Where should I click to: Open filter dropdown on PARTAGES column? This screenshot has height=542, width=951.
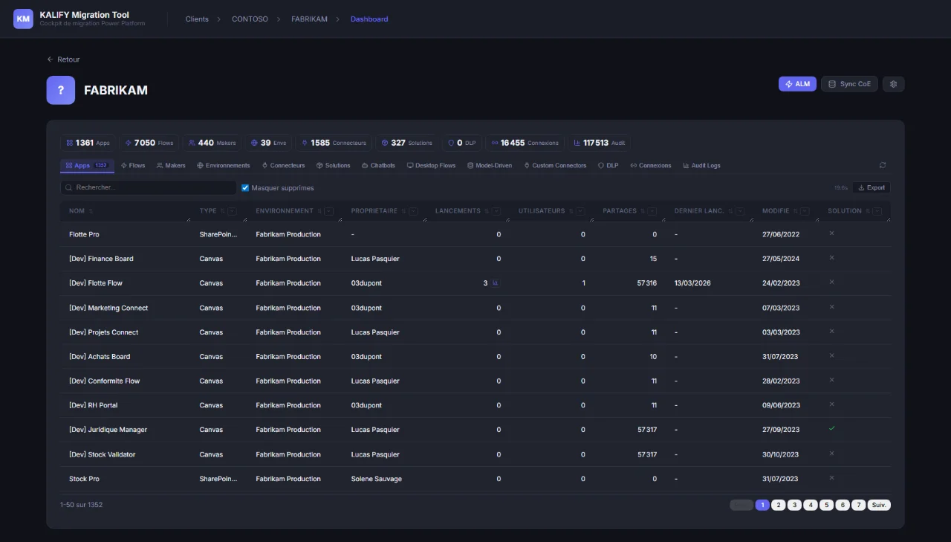coord(652,211)
